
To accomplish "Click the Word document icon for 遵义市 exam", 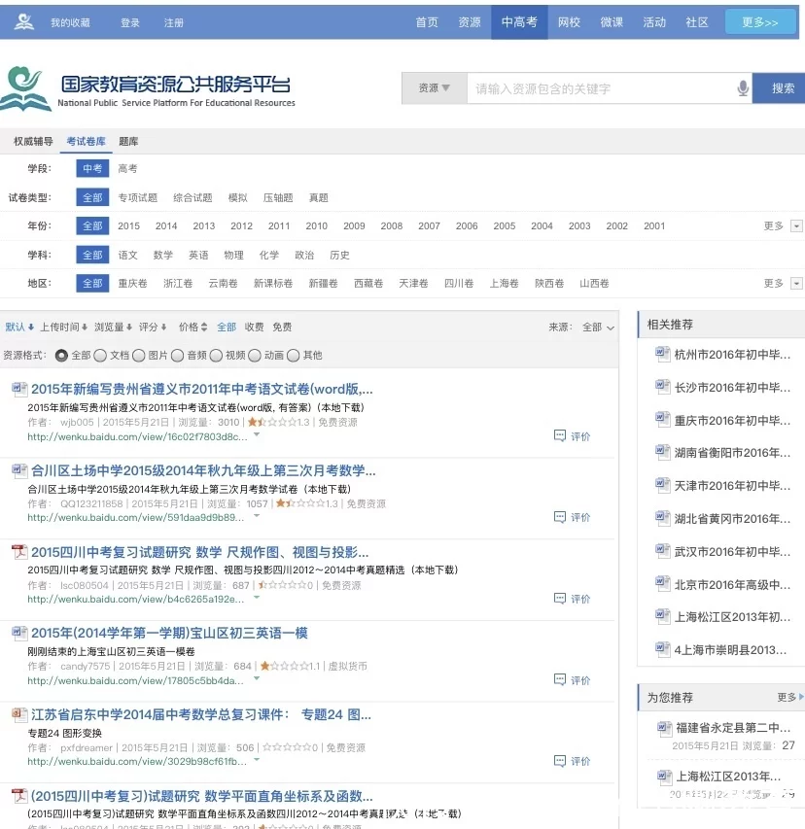I will coord(19,390).
